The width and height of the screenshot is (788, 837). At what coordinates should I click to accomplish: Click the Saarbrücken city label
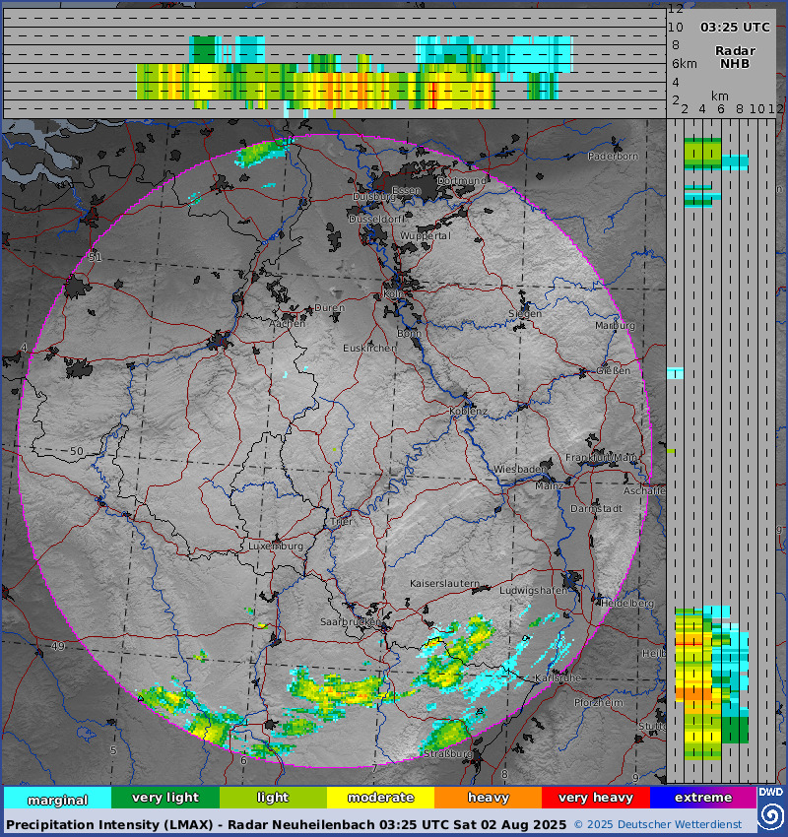(x=351, y=622)
